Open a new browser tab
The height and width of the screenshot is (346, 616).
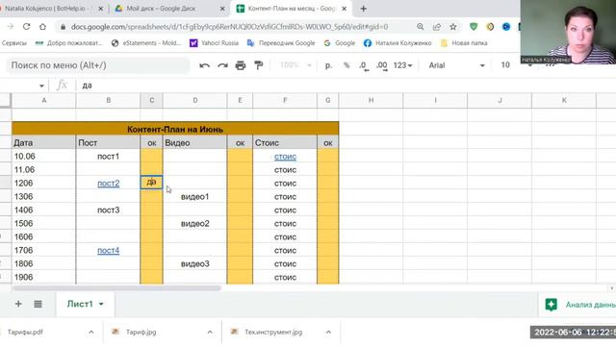364,9
